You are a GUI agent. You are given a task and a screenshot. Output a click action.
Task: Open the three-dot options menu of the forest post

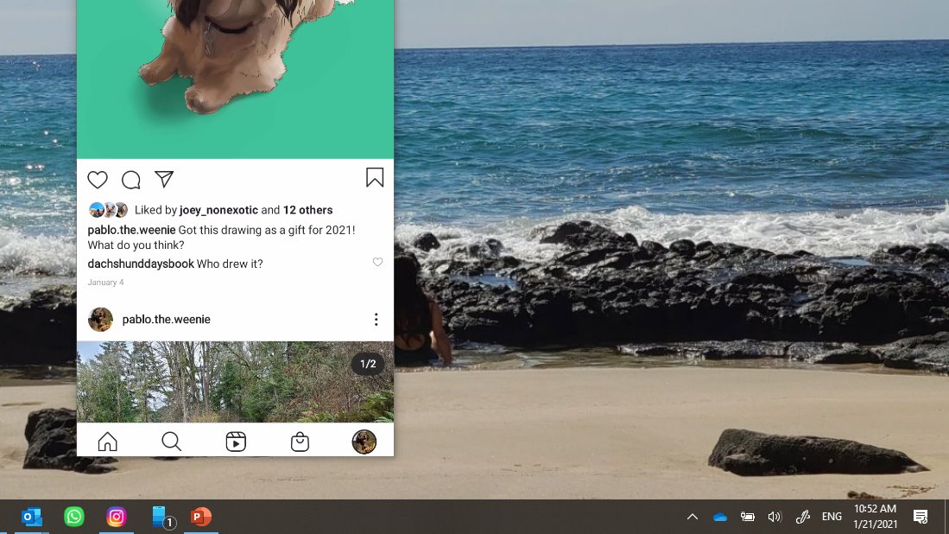[376, 319]
